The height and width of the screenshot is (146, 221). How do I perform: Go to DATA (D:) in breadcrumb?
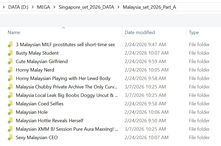[18, 7]
